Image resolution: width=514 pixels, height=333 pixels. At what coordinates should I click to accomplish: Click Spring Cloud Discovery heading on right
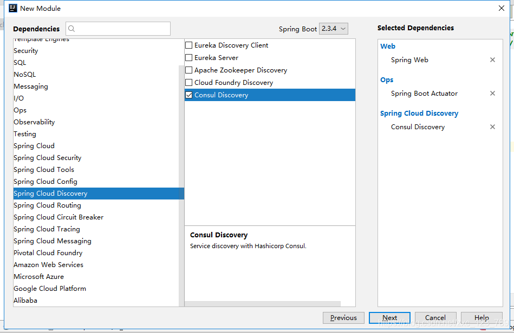coord(419,113)
